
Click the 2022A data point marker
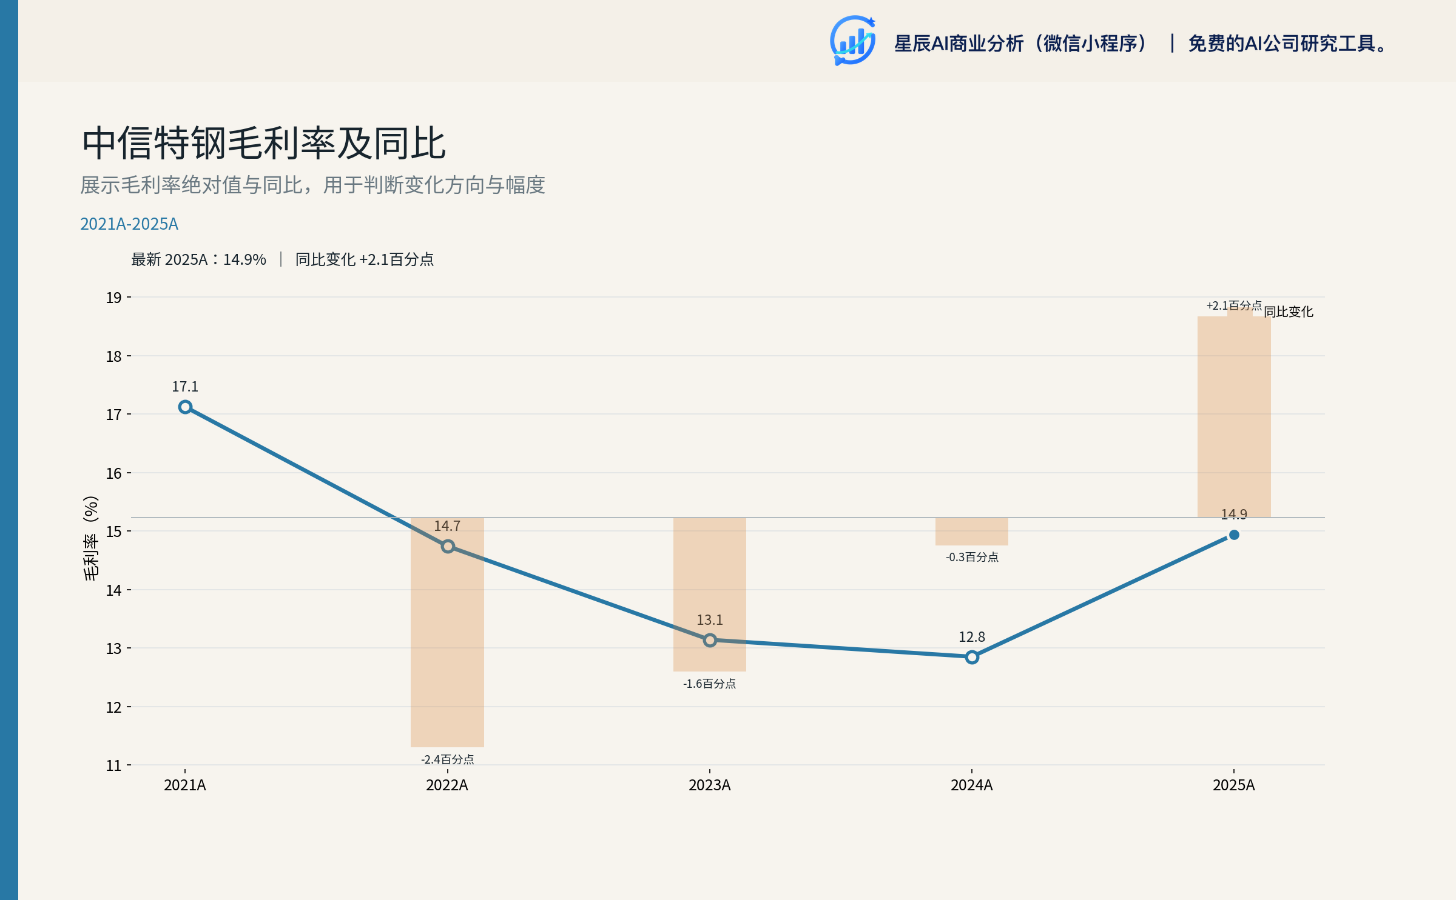pos(448,547)
